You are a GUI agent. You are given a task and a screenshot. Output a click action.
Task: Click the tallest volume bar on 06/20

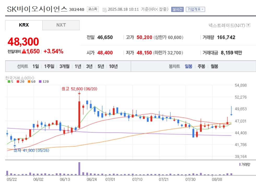tap(79, 169)
